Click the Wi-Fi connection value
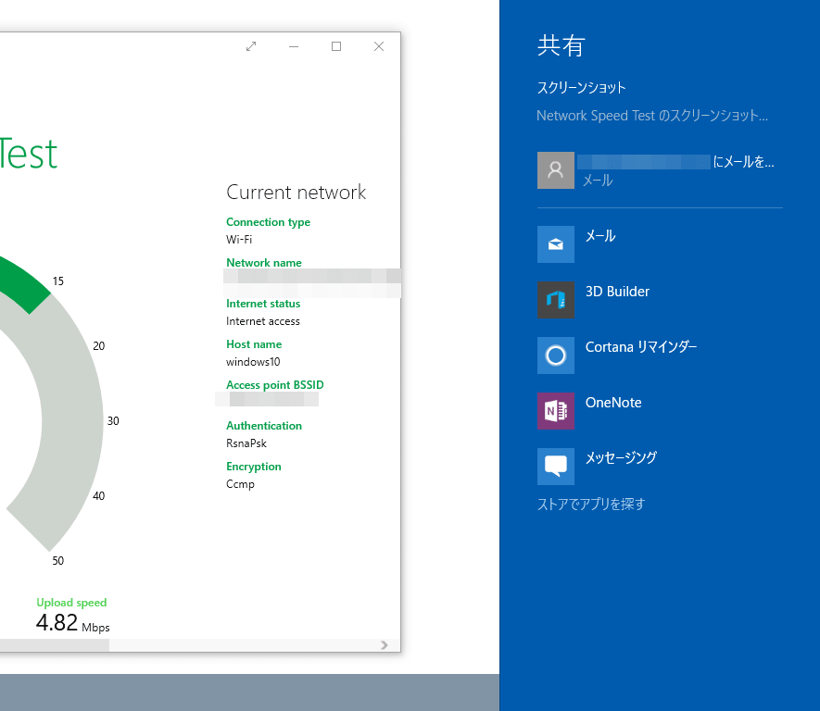The height and width of the screenshot is (711, 820). 239,239
